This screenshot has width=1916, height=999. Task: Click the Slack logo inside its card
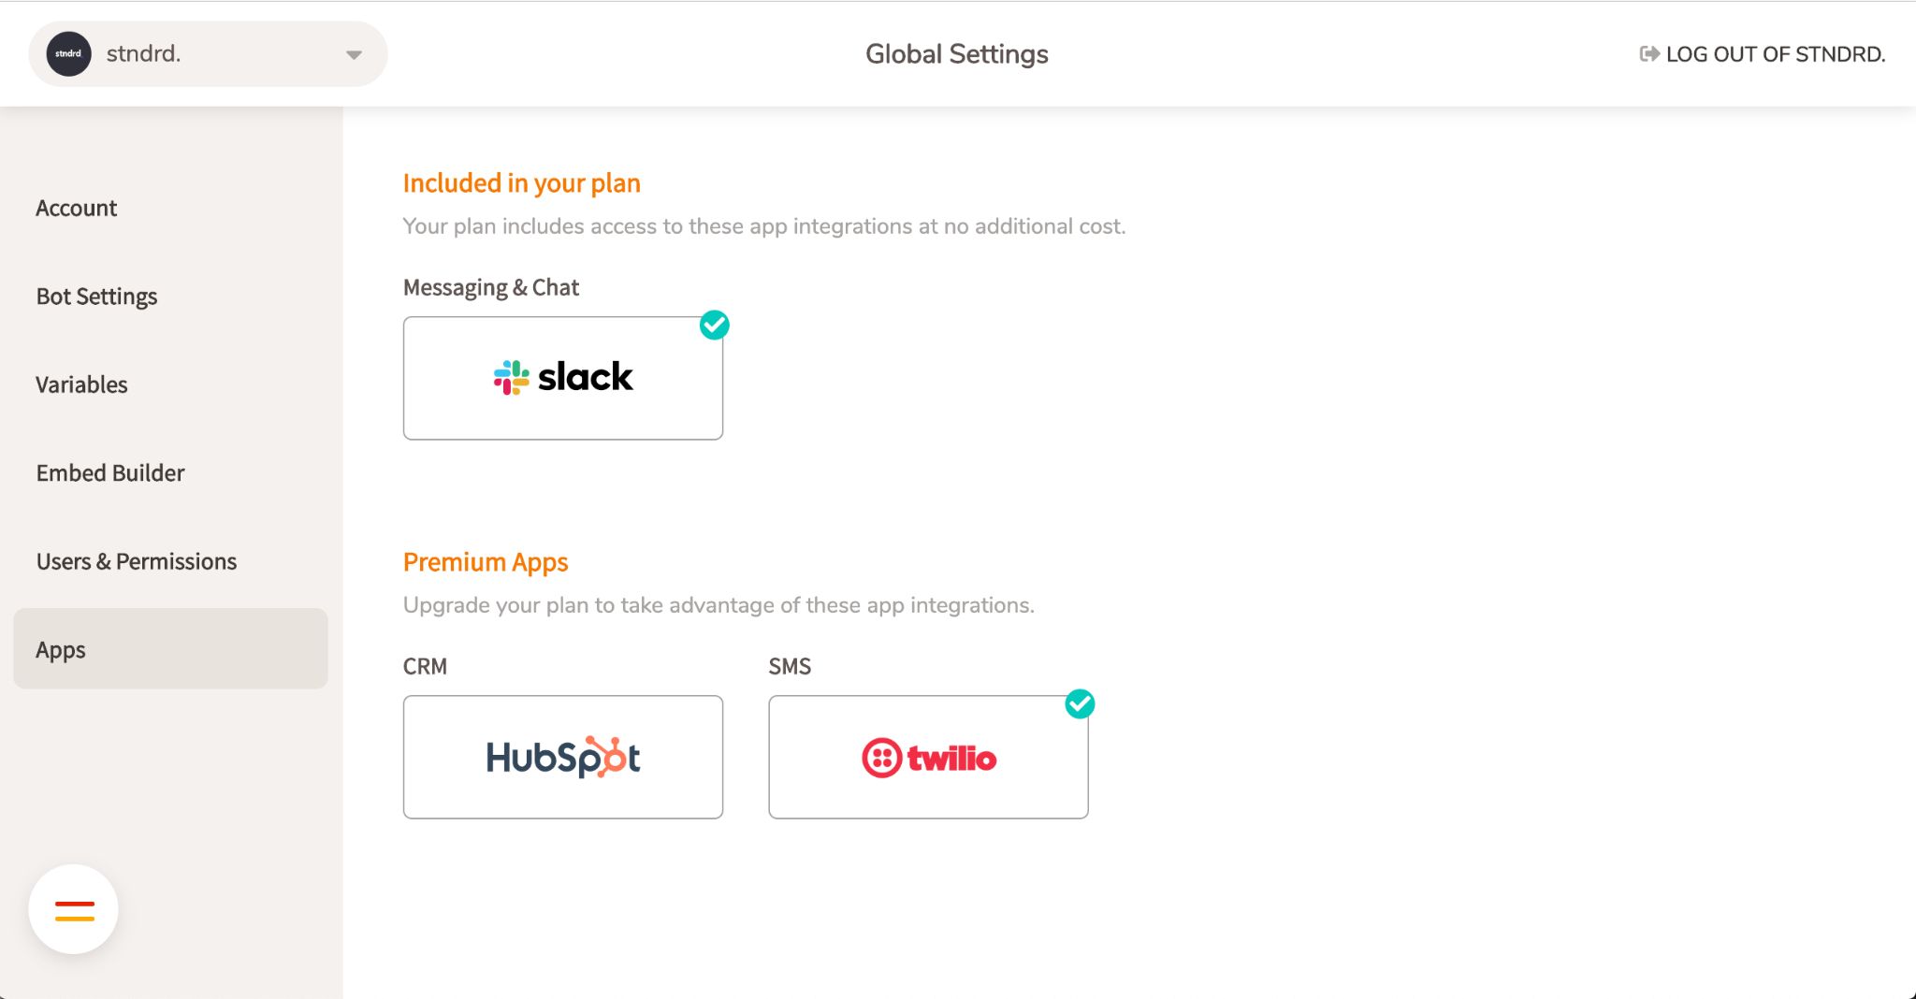tap(562, 377)
